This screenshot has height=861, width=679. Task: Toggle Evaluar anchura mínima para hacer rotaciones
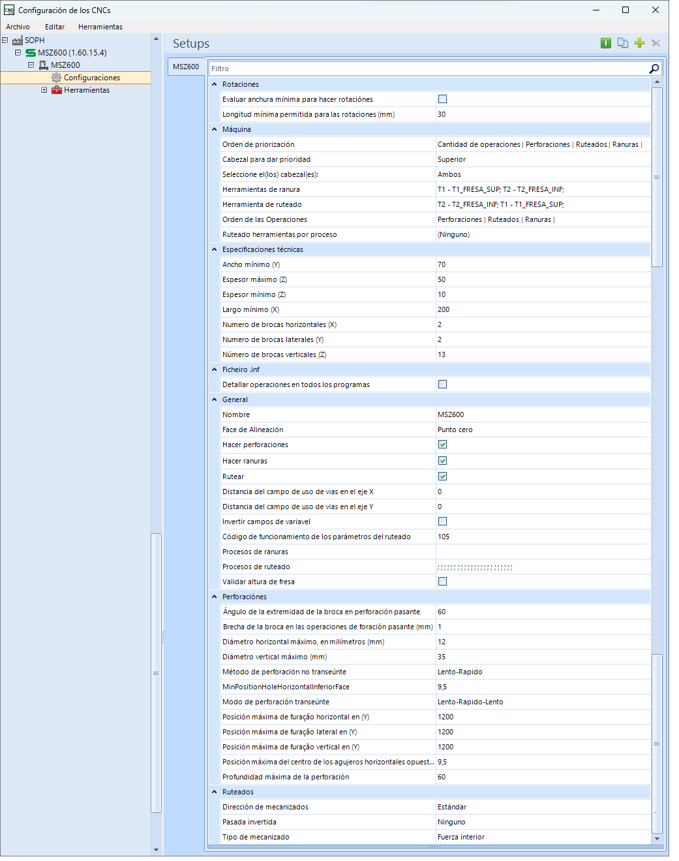pyautogui.click(x=442, y=99)
